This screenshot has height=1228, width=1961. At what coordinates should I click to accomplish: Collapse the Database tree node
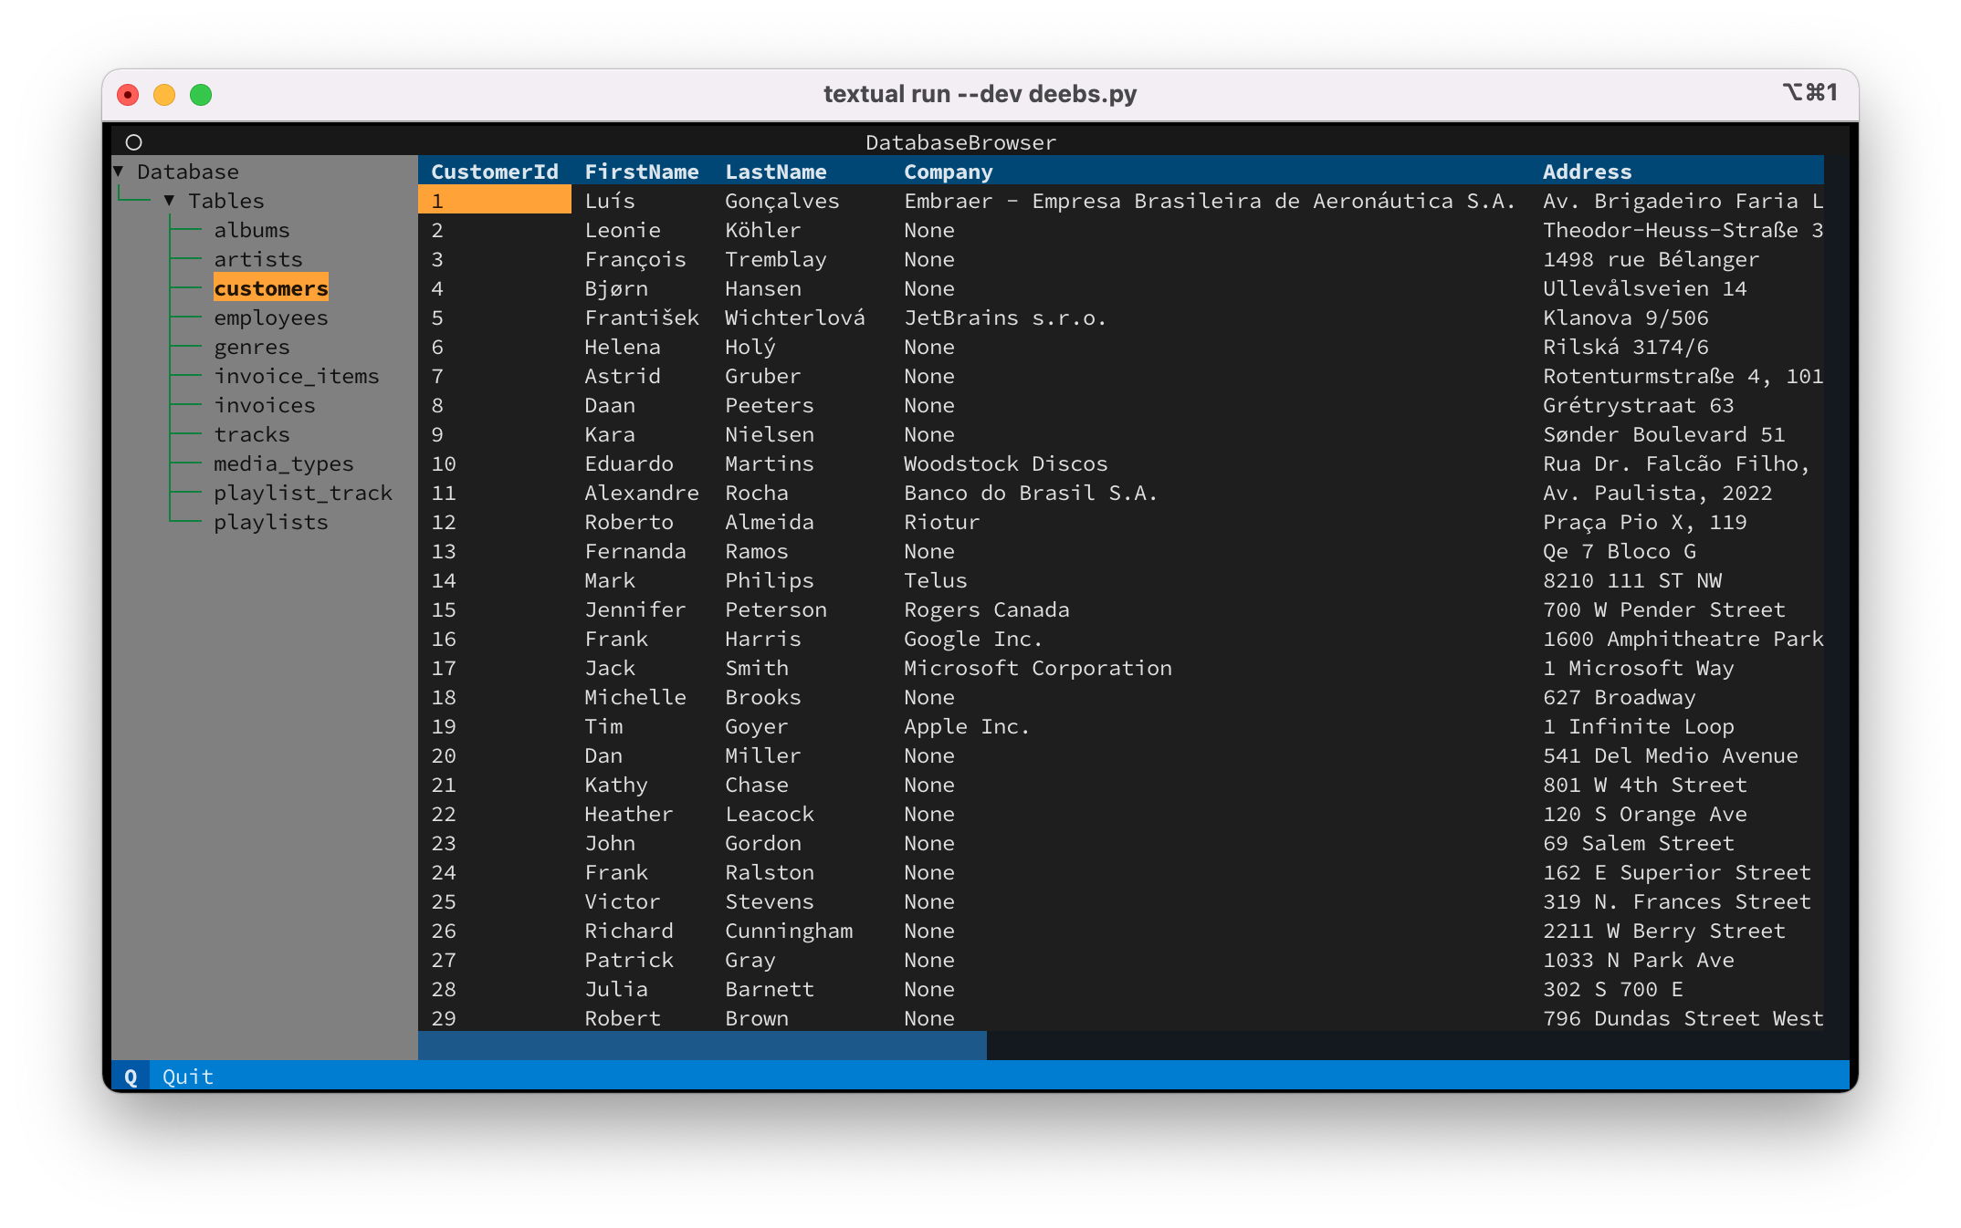coord(119,172)
